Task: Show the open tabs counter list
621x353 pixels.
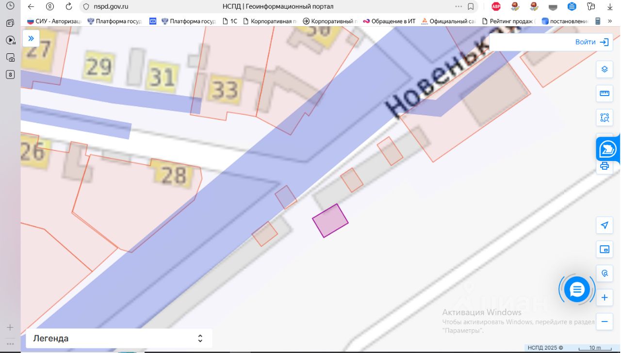Action: point(10,75)
